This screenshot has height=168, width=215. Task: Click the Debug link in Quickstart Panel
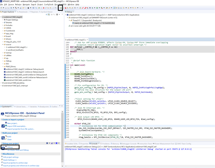[x=10, y=147]
